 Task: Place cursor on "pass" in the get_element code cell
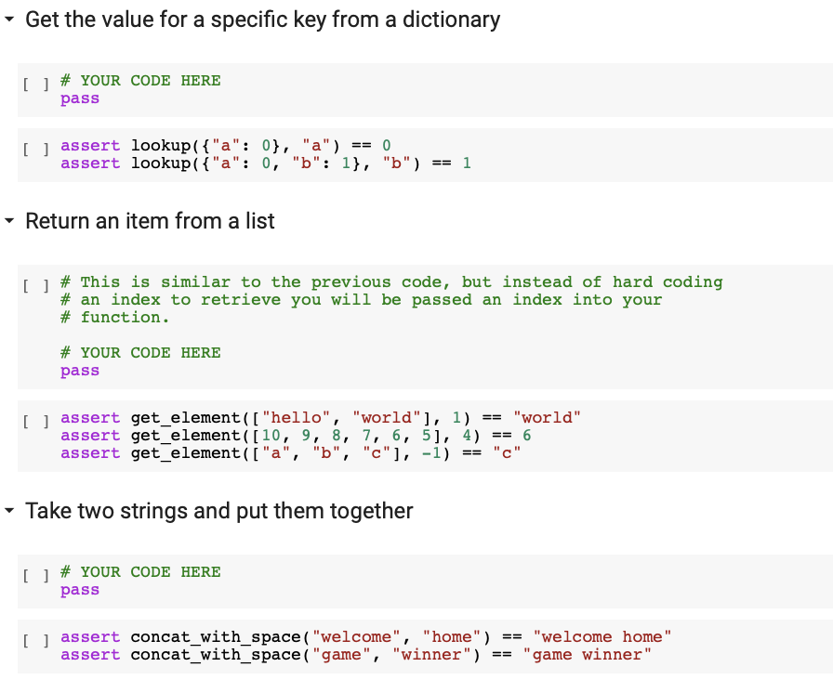pyautogui.click(x=80, y=371)
